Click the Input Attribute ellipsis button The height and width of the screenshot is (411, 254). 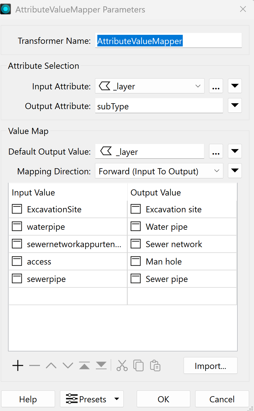pyautogui.click(x=216, y=86)
